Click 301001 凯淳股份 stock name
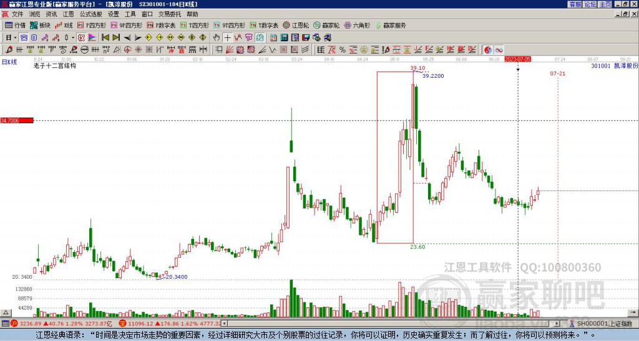This screenshot has height=341, width=639. click(615, 66)
